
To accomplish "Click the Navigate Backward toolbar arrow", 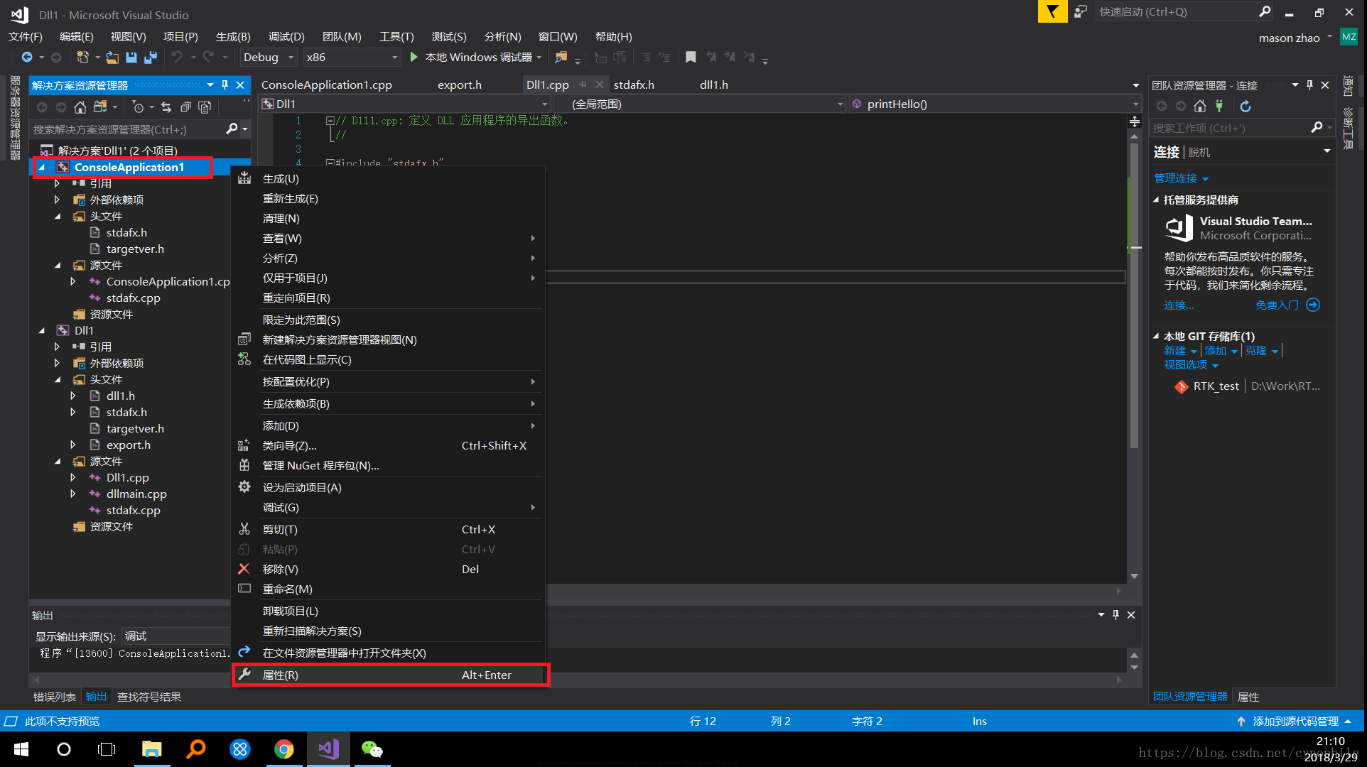I will [x=27, y=58].
